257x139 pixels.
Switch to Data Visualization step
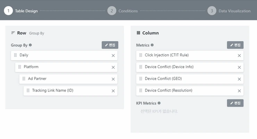point(229,11)
